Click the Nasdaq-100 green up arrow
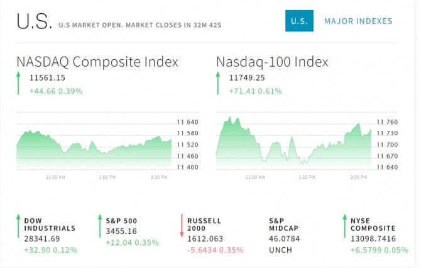This screenshot has height=268, width=421. point(218,84)
